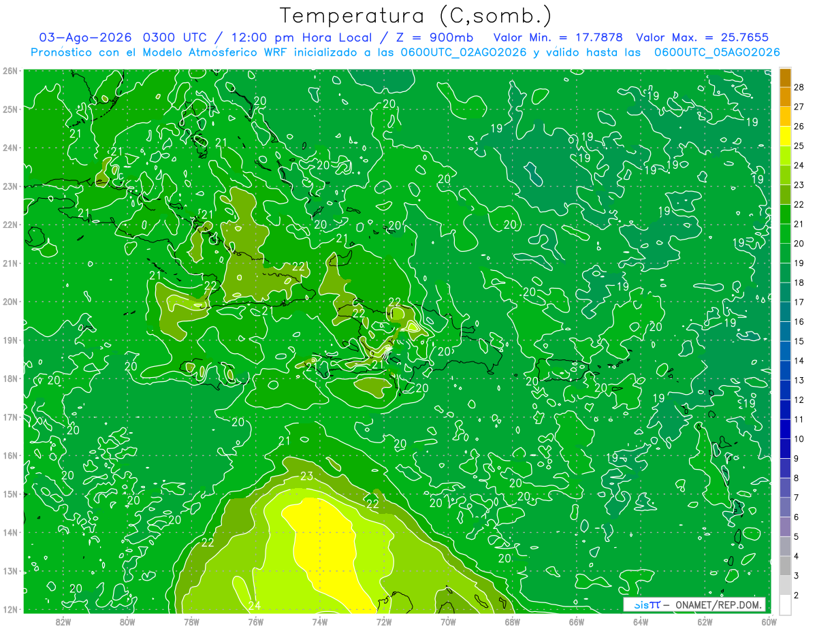Click the 26N latitude axis label

click(x=10, y=71)
